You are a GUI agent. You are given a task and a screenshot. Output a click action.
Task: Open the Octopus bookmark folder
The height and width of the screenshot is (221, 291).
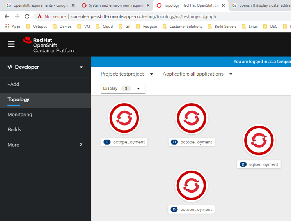[x=36, y=27]
